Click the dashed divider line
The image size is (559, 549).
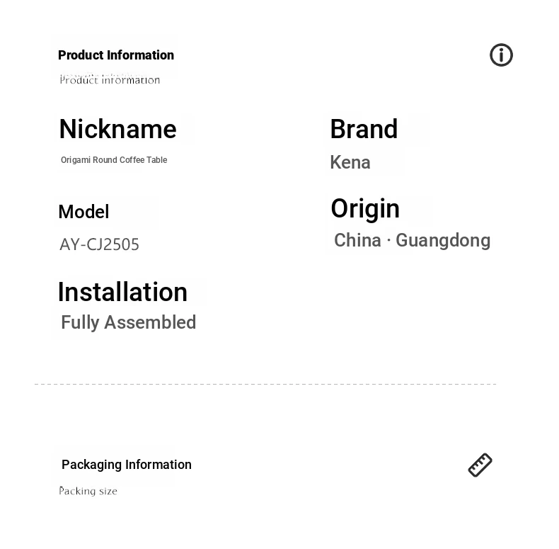pyautogui.click(x=265, y=384)
